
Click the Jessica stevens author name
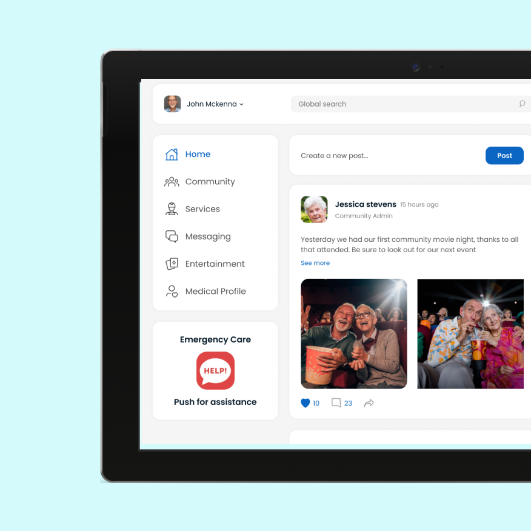[x=366, y=204]
